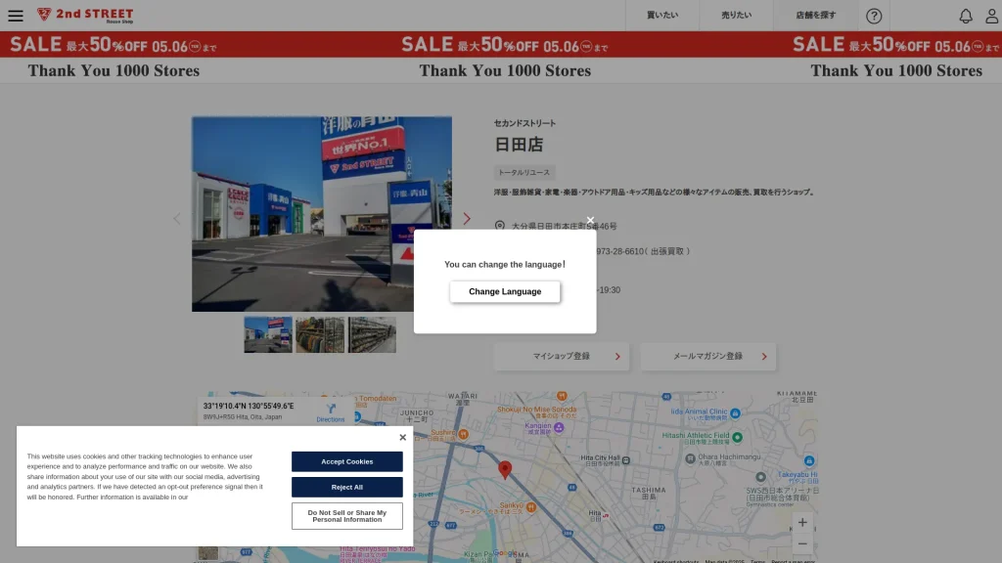Click the red store map marker
This screenshot has height=563, width=1002.
pyautogui.click(x=505, y=470)
